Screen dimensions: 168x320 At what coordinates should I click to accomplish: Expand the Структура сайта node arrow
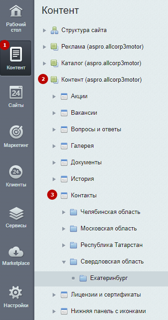point(44,31)
